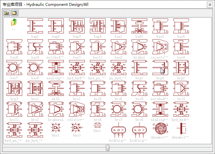215x154 pixels.
Task: Select the brp4 component icon
Action: point(160,68)
